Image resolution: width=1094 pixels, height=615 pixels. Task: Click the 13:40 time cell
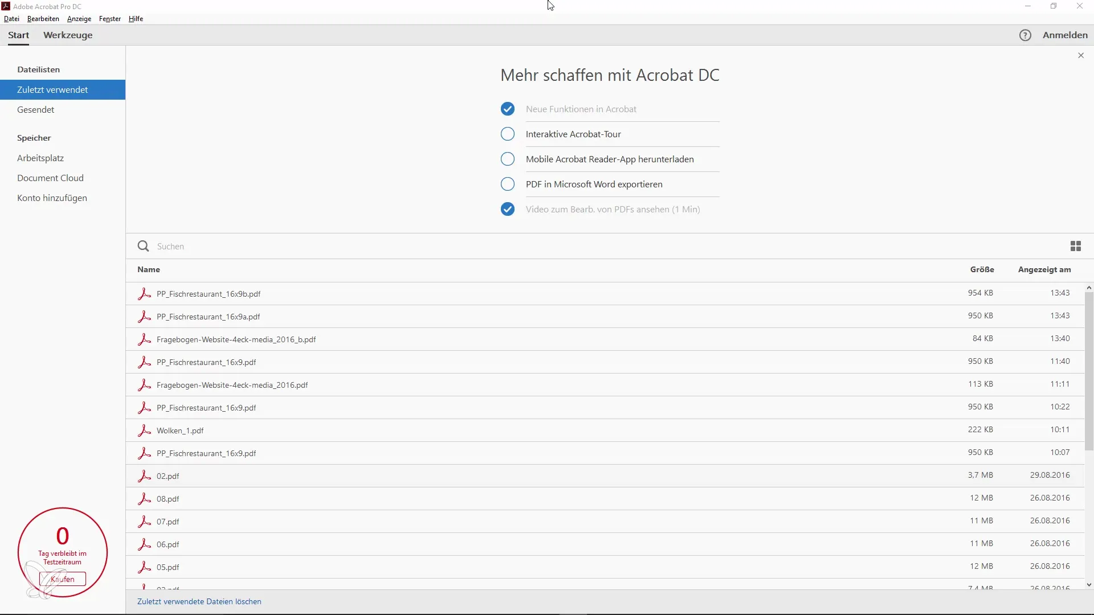tap(1060, 338)
